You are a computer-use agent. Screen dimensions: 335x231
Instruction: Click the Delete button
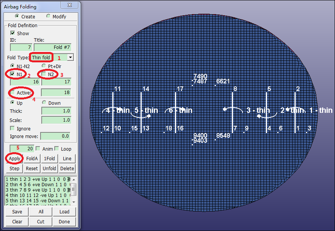tap(67, 169)
